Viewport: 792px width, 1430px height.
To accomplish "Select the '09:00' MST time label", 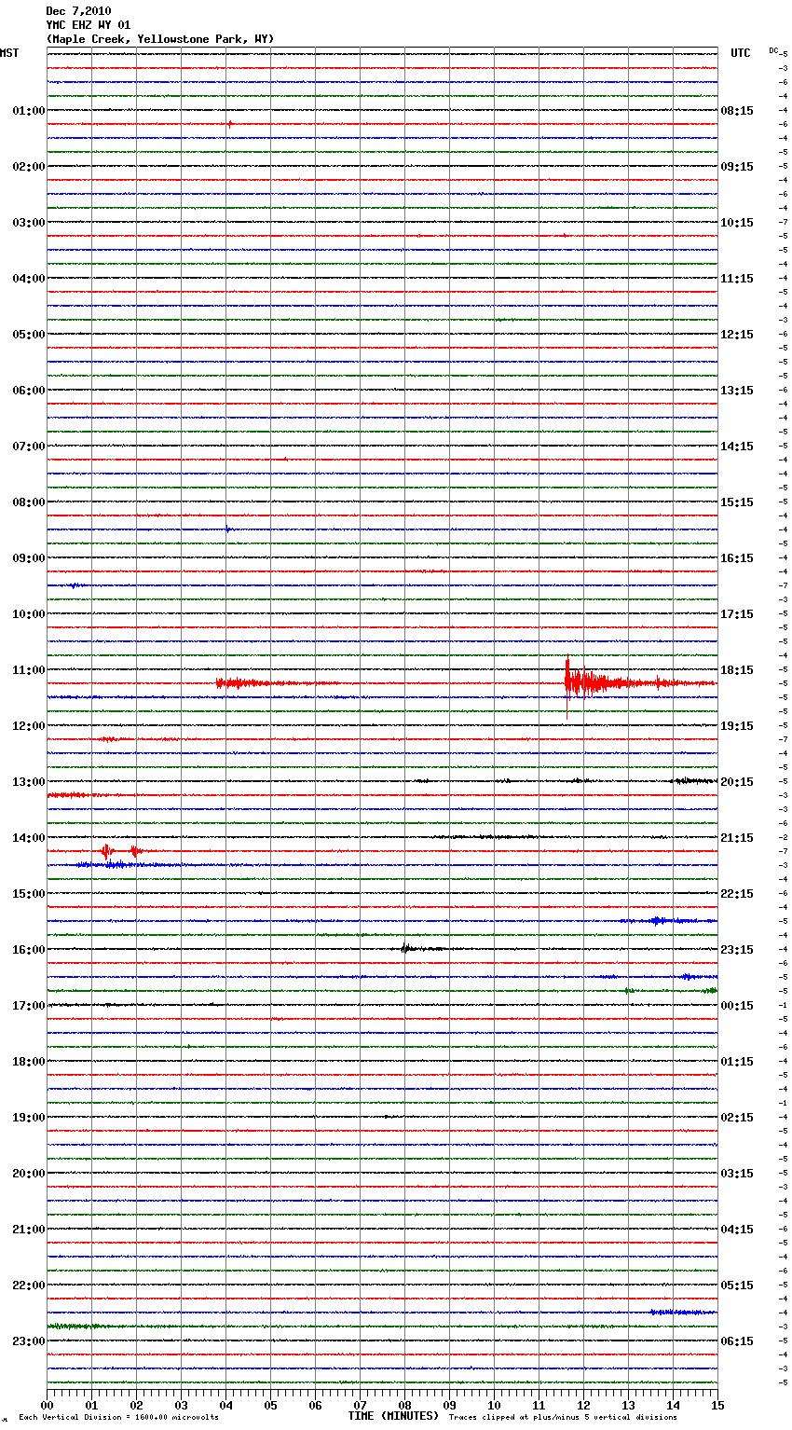I will coord(29,558).
